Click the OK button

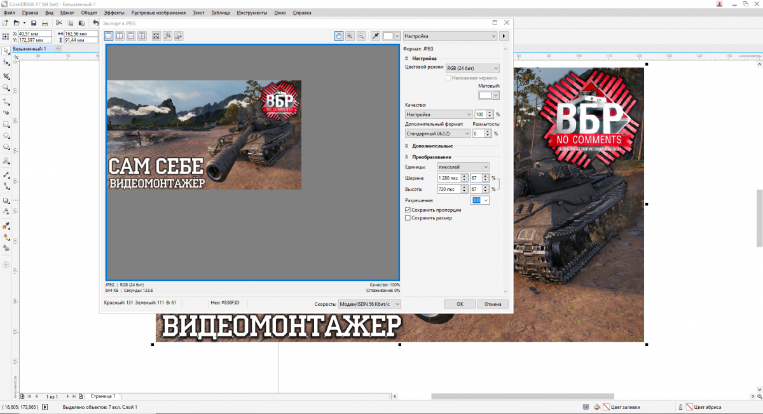pos(460,304)
